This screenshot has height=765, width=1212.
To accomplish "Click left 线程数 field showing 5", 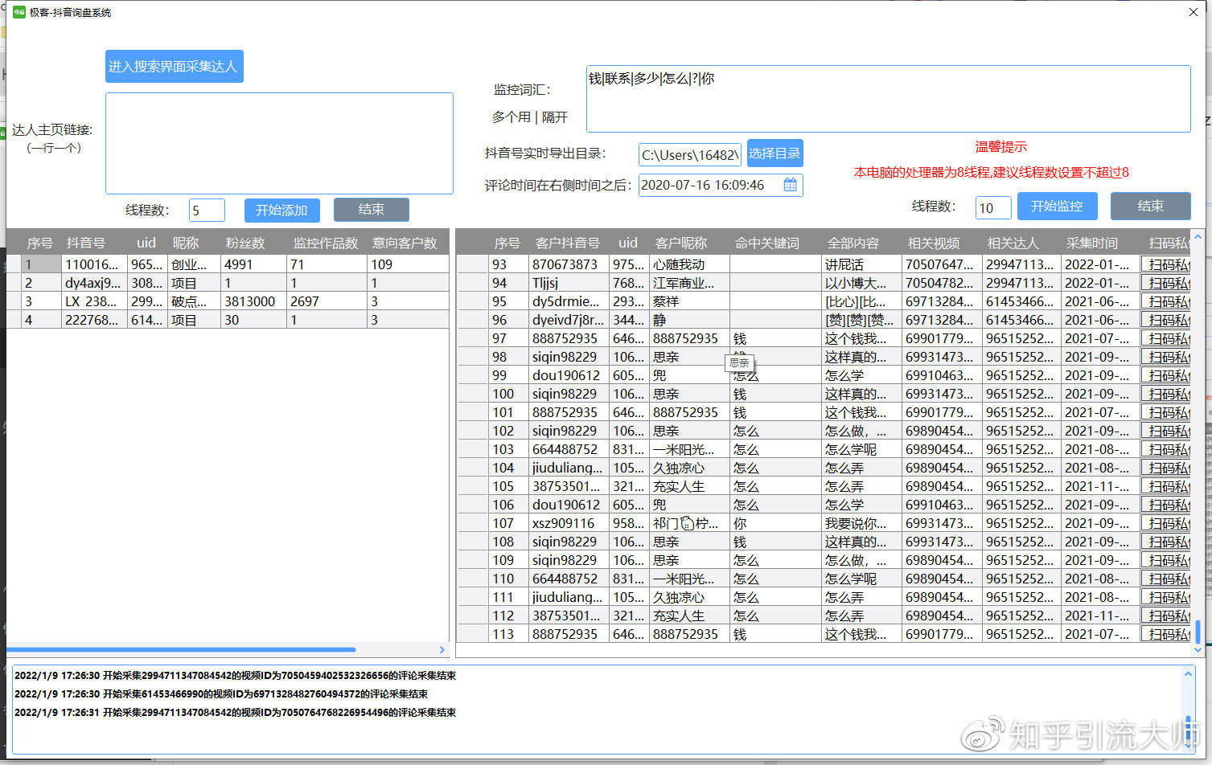I will click(x=207, y=211).
